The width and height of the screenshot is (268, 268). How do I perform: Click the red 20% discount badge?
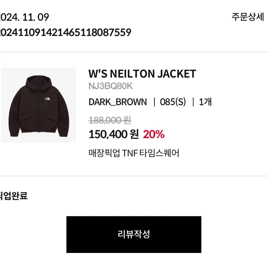click(154, 134)
